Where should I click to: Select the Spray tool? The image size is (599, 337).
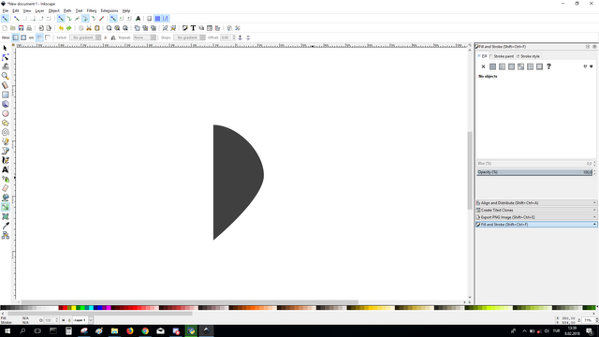5,179
